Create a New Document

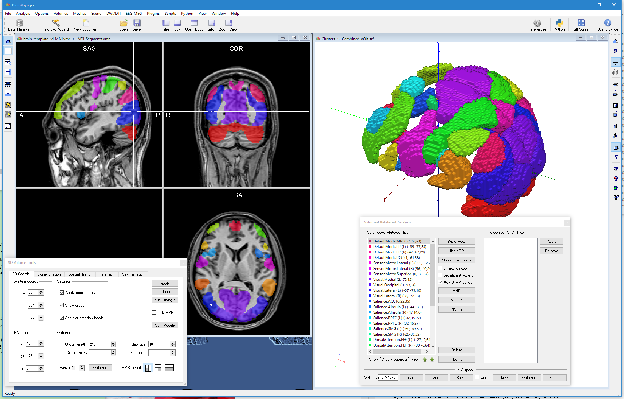pos(86,25)
